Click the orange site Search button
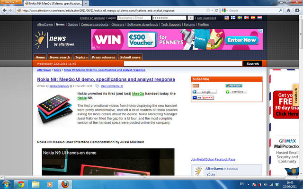Screen dimensions: 303x189 click(252, 64)
